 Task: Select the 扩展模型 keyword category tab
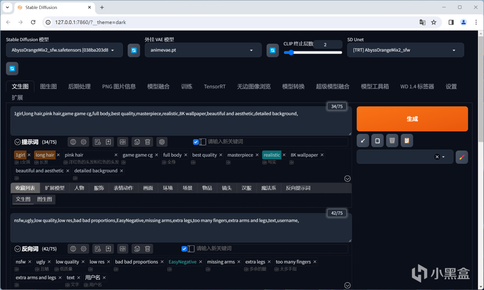click(55, 188)
